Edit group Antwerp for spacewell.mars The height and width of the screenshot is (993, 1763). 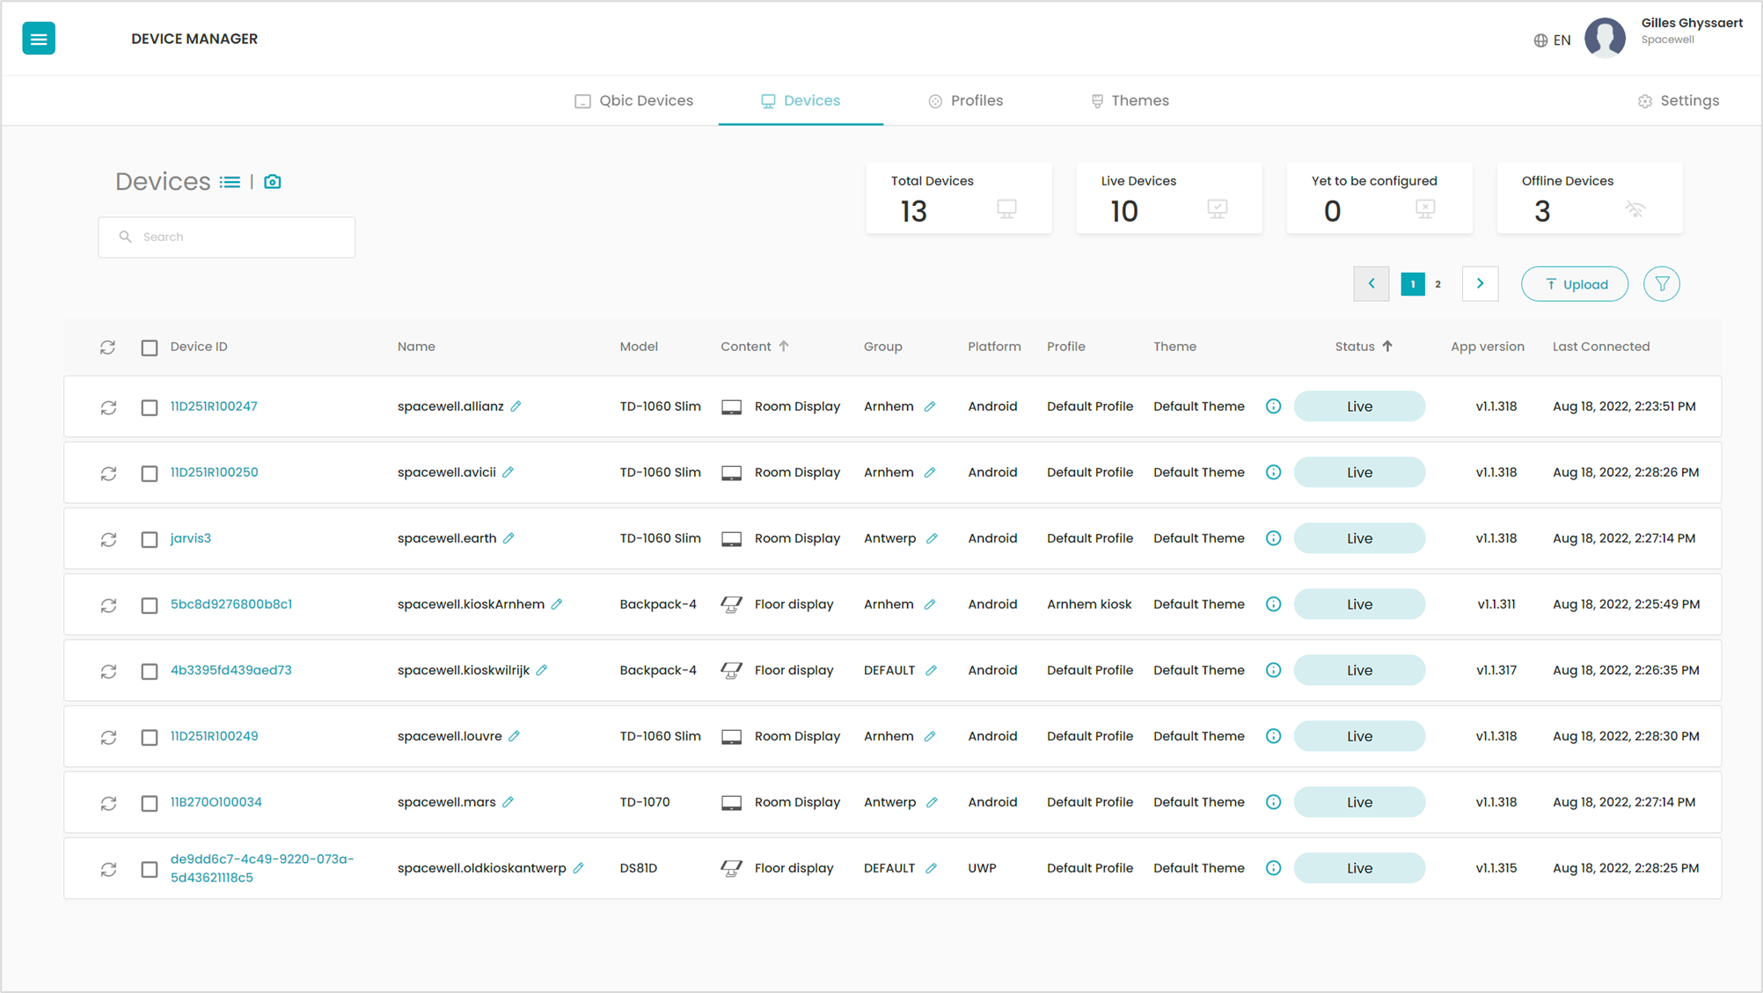pos(932,802)
